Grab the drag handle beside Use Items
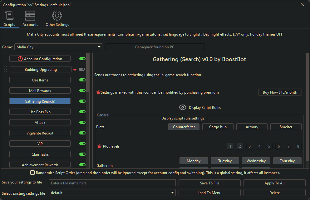The height and width of the screenshot is (200, 310). pyautogui.click(x=5, y=80)
